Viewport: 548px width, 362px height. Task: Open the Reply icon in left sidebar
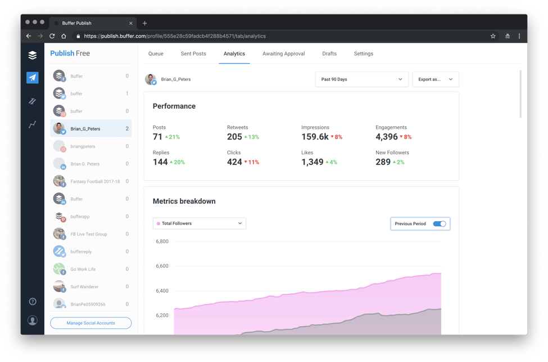(33, 101)
